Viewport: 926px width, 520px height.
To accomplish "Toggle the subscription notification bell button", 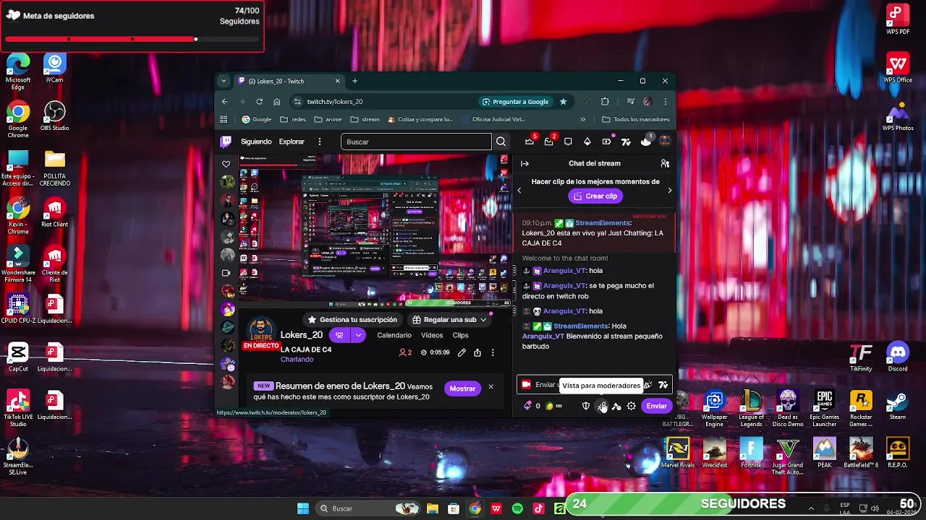I will pos(339,335).
